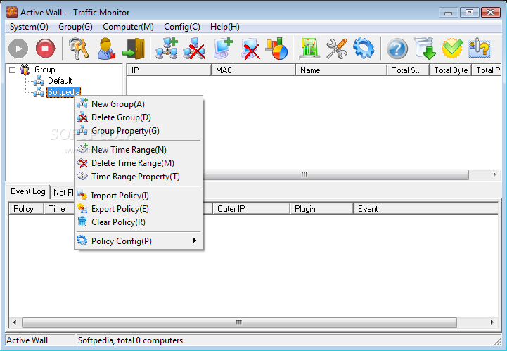The width and height of the screenshot is (507, 351).
Task: Choose New Time Range(N) menu entry
Action: pos(139,150)
